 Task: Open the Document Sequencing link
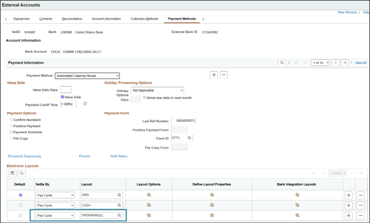[24, 156]
